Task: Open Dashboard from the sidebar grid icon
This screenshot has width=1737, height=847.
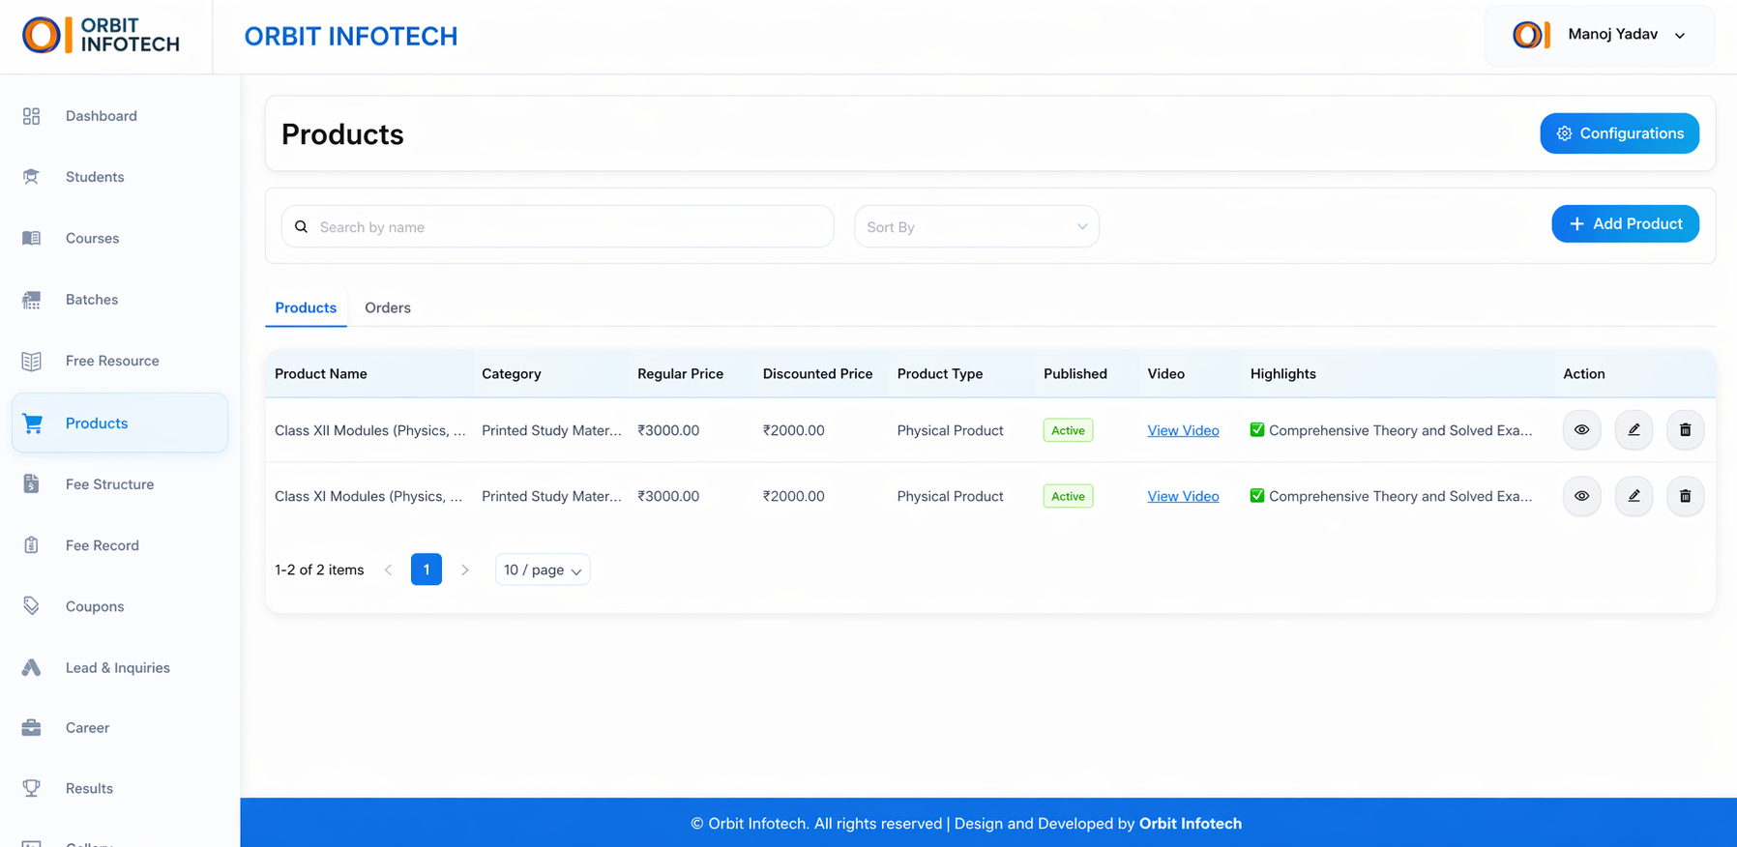Action: (x=32, y=116)
